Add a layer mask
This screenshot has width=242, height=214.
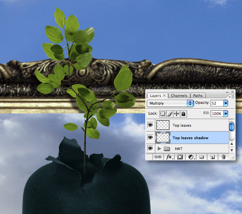coord(180,157)
